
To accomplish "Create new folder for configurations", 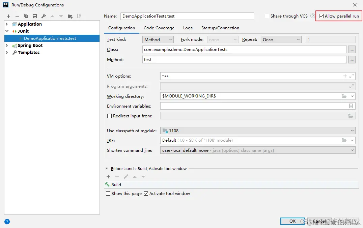I will tap(70, 16).
